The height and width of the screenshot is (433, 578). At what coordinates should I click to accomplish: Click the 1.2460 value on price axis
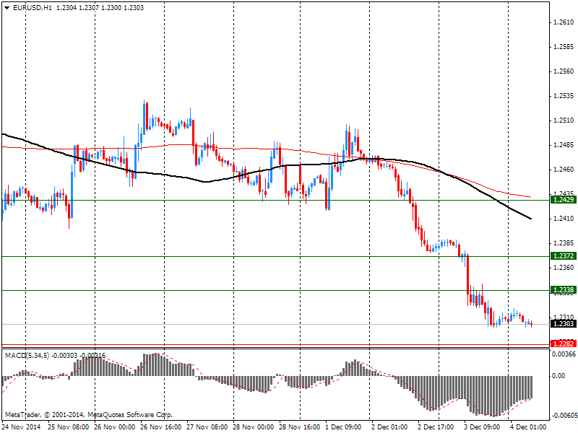564,170
